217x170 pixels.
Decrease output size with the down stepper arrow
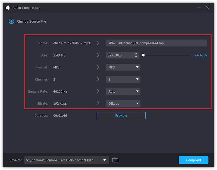[136, 57]
